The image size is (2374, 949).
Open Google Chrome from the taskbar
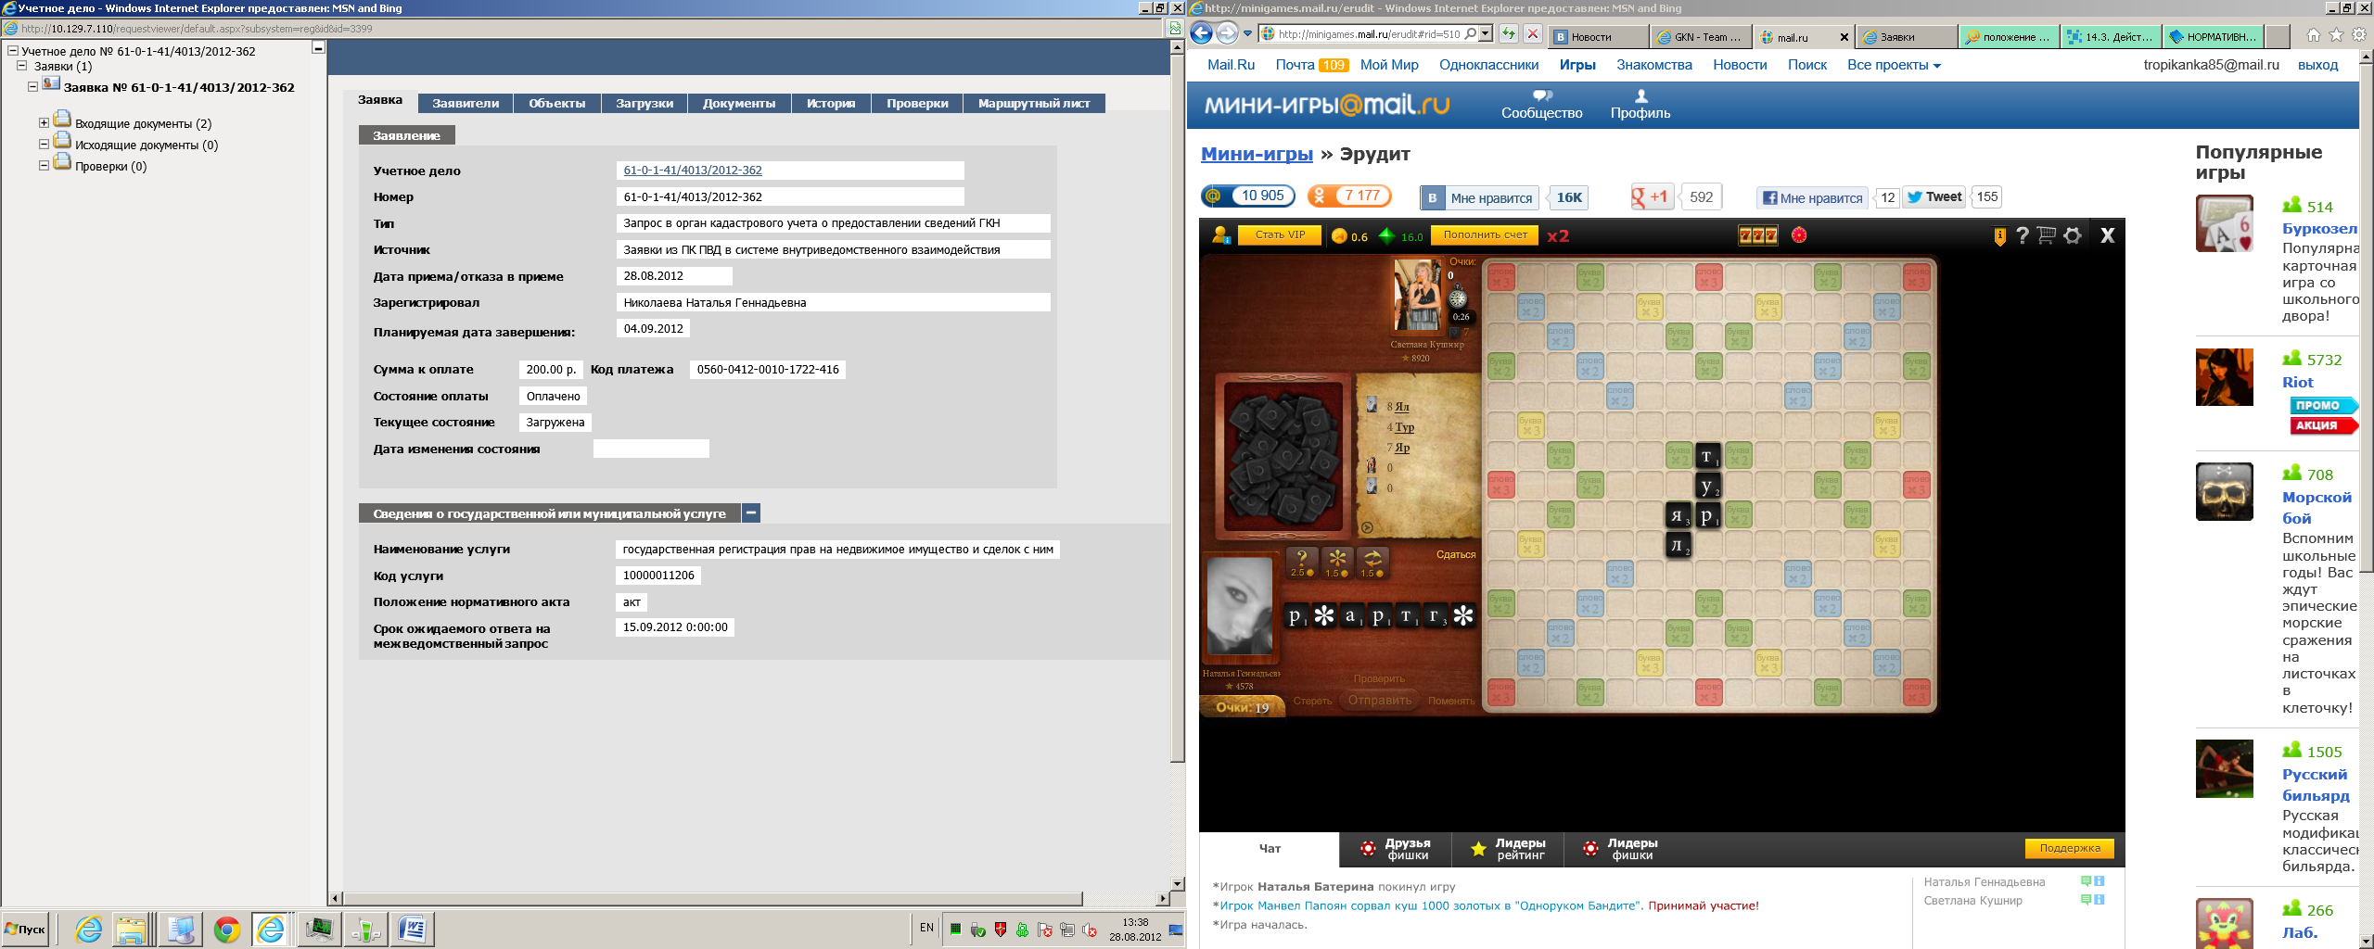click(x=226, y=929)
